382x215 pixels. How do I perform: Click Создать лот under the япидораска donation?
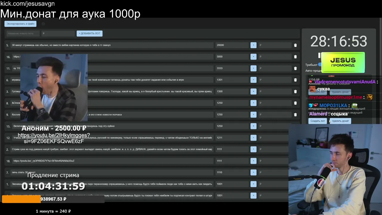318,121
